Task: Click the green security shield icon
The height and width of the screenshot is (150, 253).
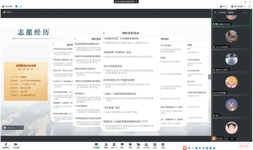Action: (x=16, y=6)
